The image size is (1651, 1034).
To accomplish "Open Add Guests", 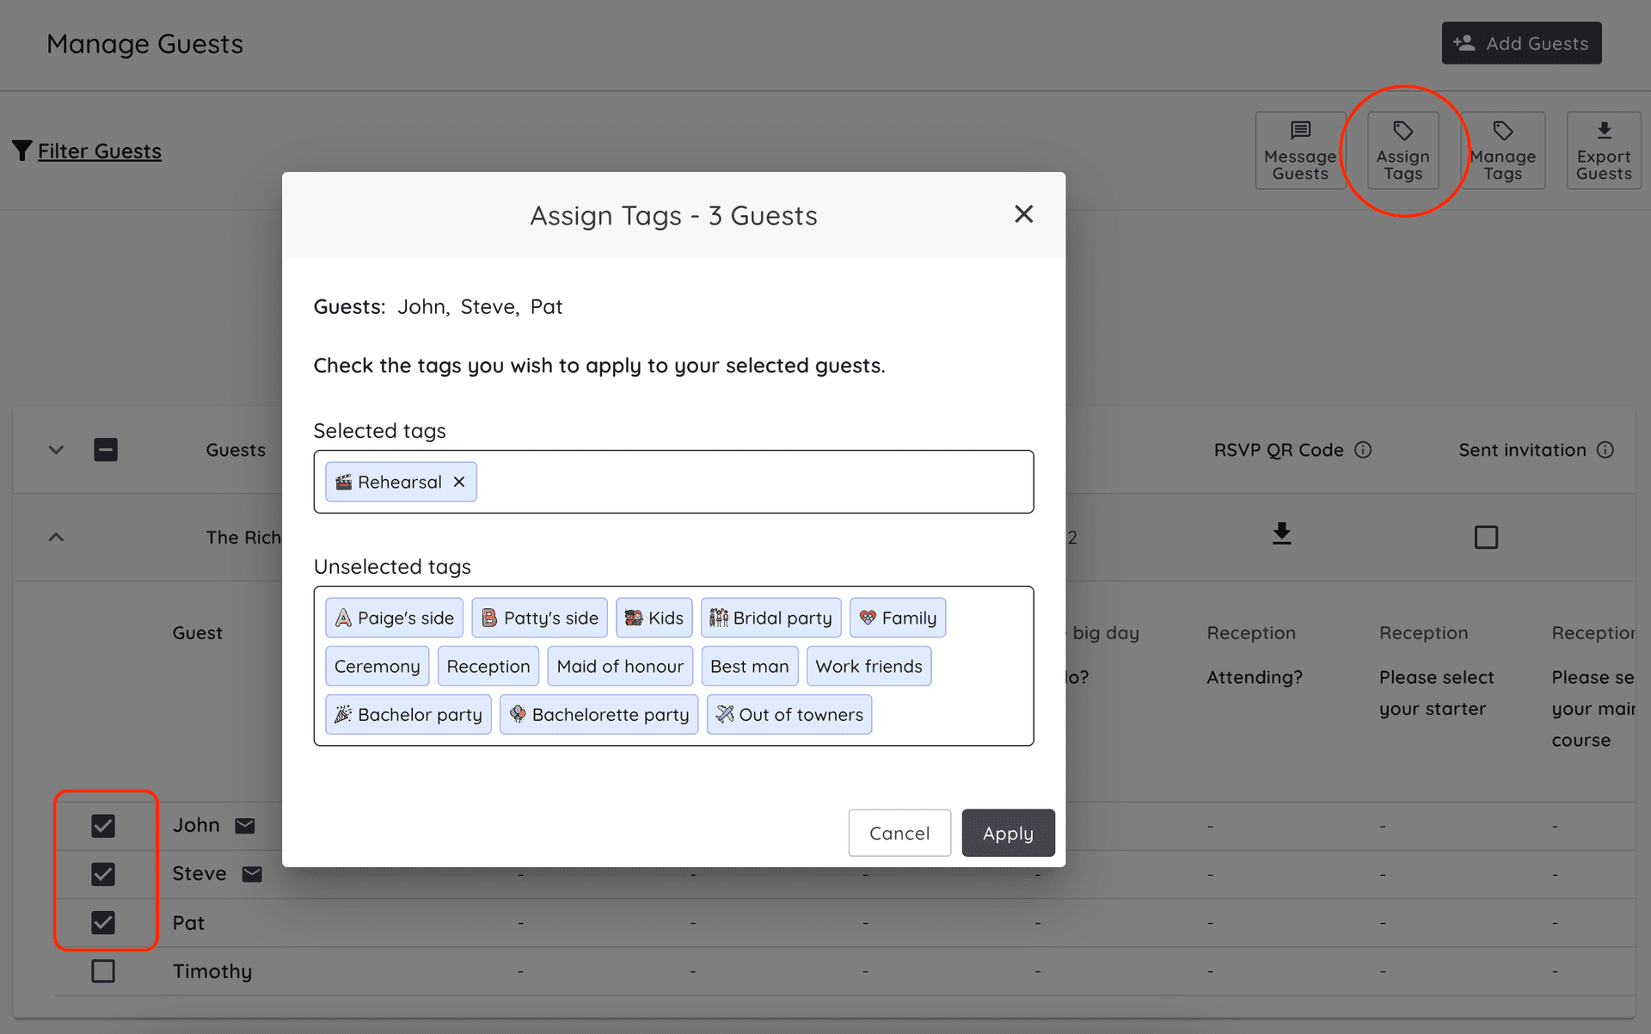I will point(1520,43).
